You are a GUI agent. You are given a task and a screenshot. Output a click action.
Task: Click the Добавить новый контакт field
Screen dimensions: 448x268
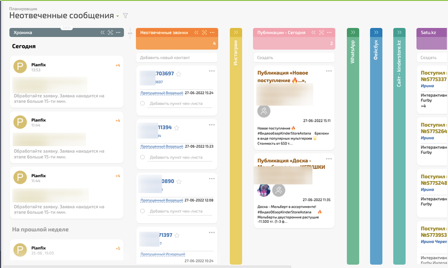point(177,58)
